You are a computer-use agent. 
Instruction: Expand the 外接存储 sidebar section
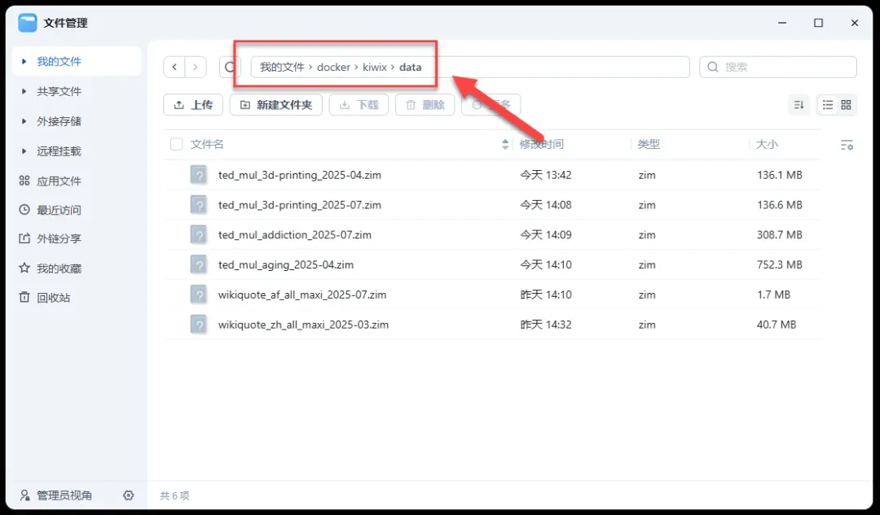24,122
